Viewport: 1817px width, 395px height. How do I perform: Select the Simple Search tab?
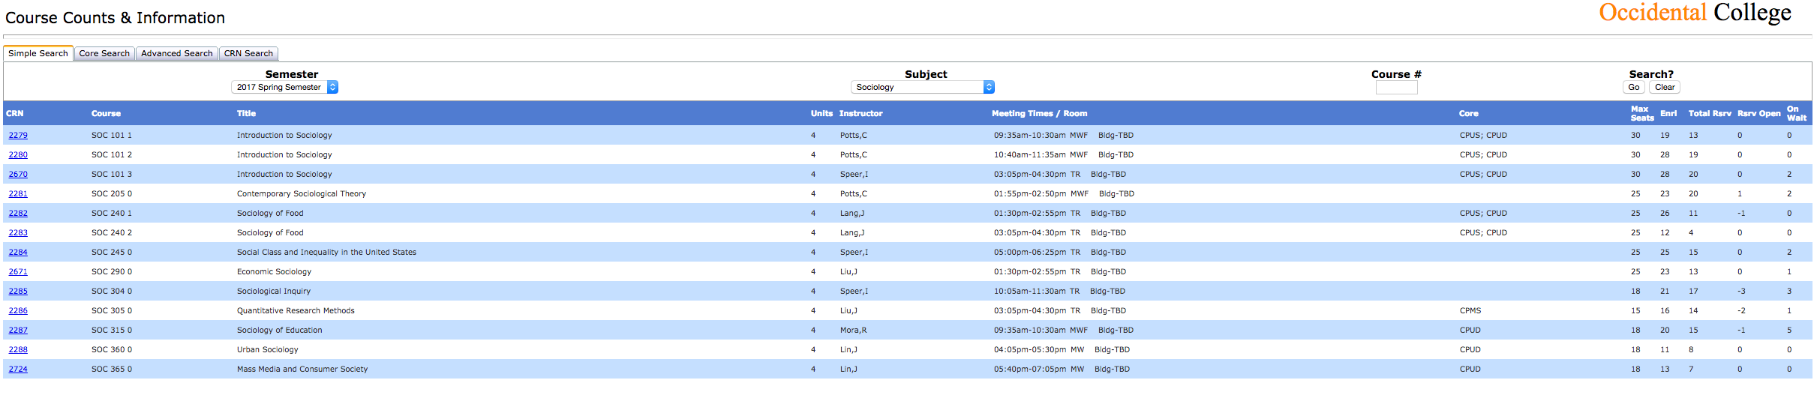(38, 54)
